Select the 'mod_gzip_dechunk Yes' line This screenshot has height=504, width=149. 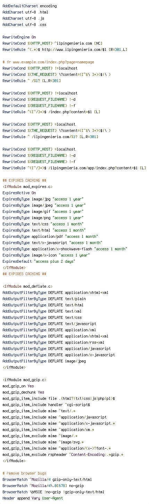[23, 392]
